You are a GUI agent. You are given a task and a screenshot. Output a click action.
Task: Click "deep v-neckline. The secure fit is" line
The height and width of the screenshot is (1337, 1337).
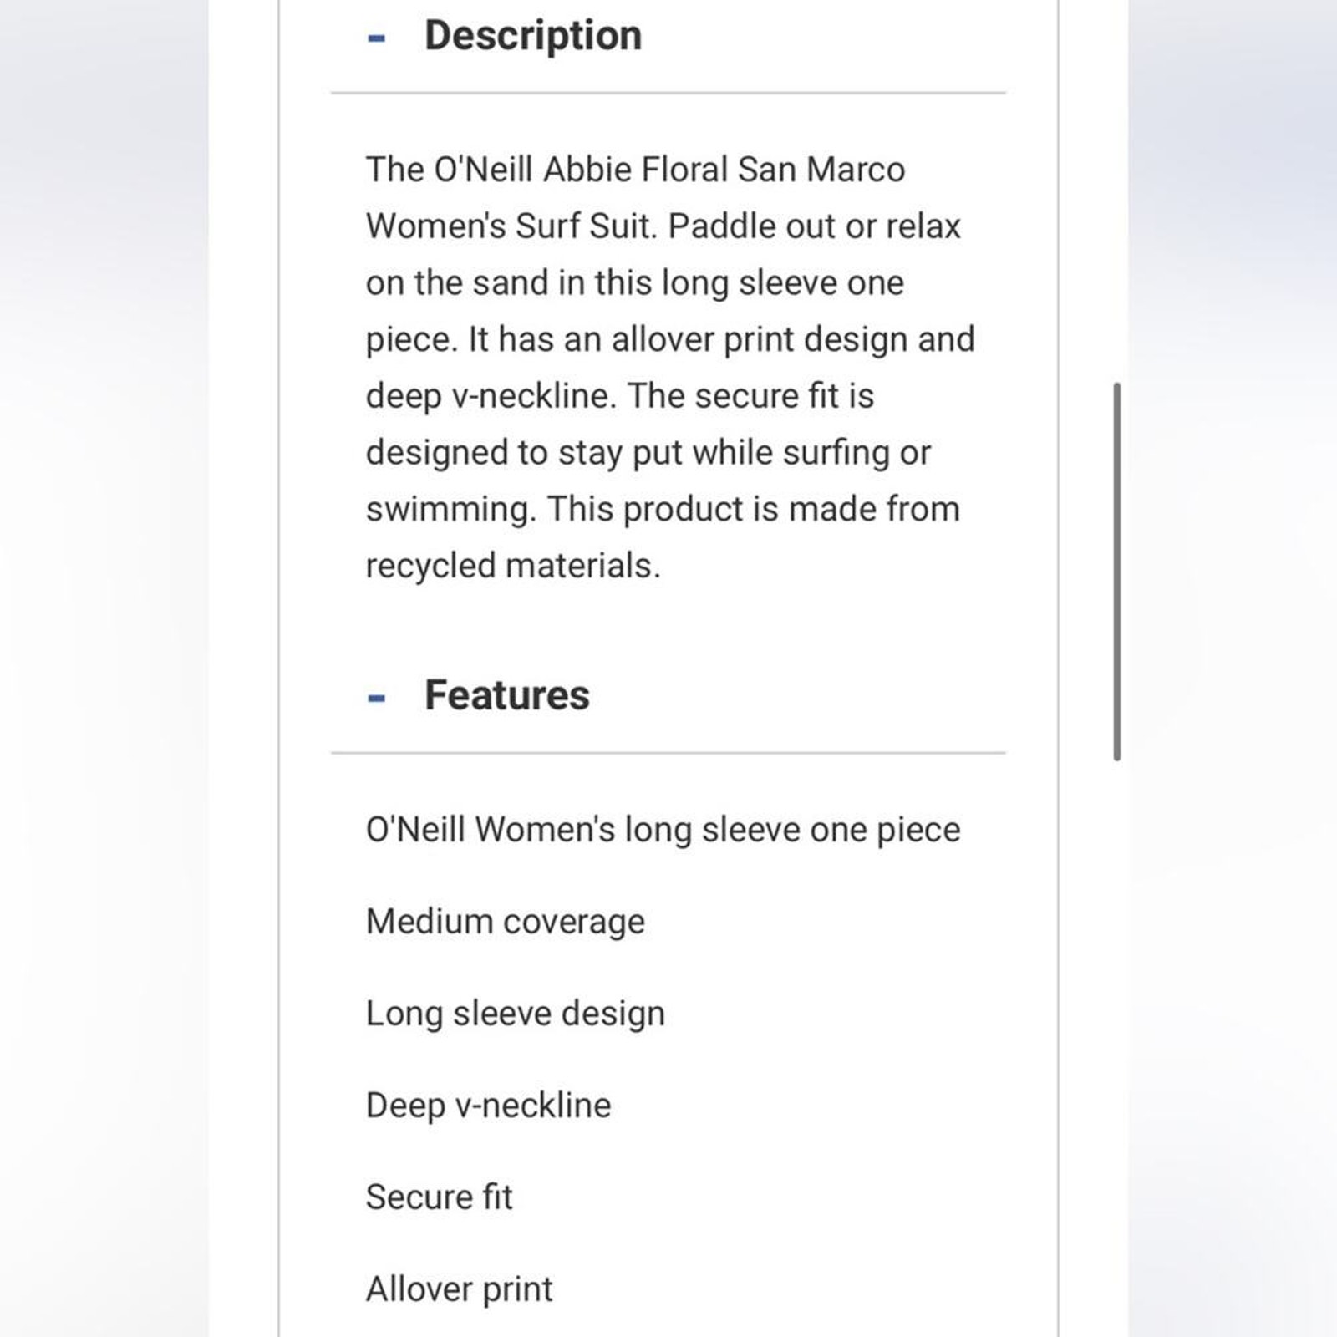tap(620, 397)
